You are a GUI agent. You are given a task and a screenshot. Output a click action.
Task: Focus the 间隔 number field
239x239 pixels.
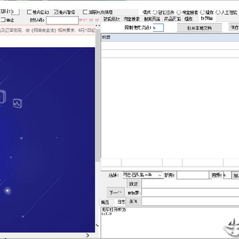[227, 175]
